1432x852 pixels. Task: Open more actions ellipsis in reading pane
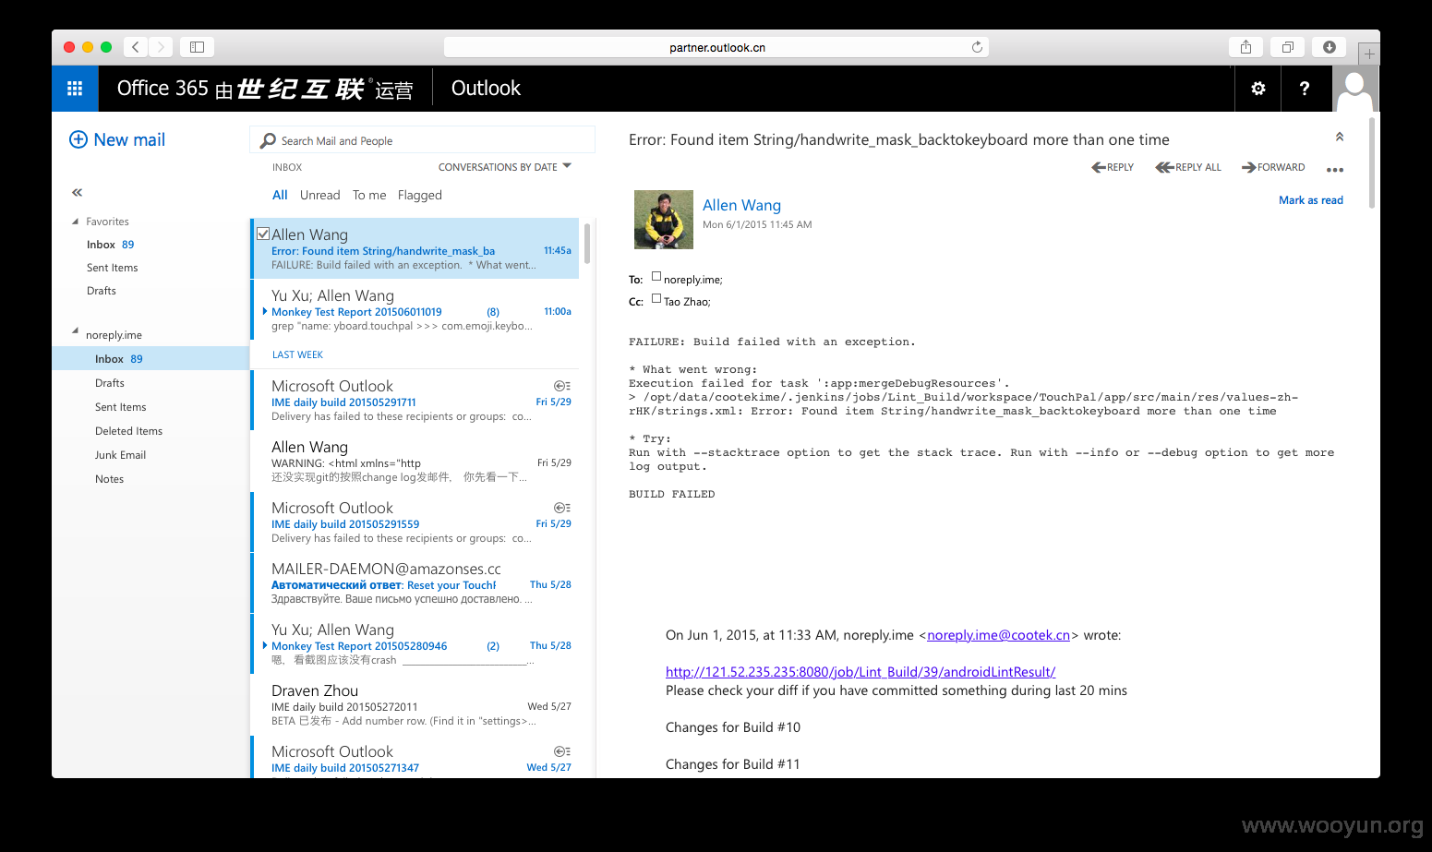coord(1334,170)
